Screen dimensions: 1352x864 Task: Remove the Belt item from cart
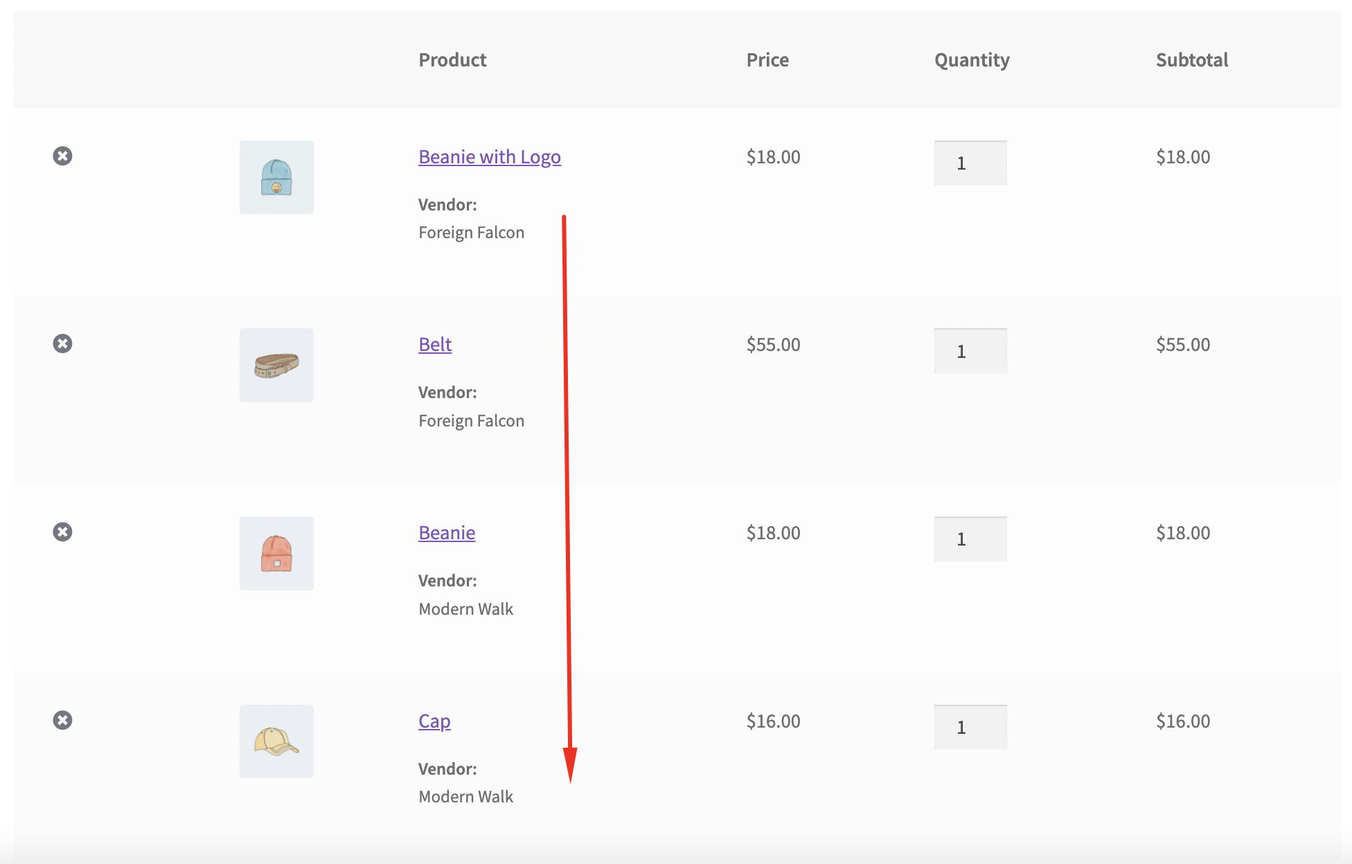tap(62, 343)
